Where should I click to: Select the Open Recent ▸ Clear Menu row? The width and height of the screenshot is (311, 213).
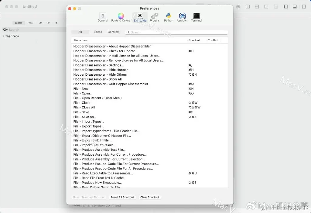point(150,98)
